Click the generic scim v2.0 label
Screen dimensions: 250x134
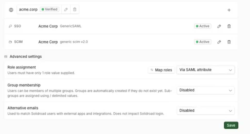click(74, 42)
